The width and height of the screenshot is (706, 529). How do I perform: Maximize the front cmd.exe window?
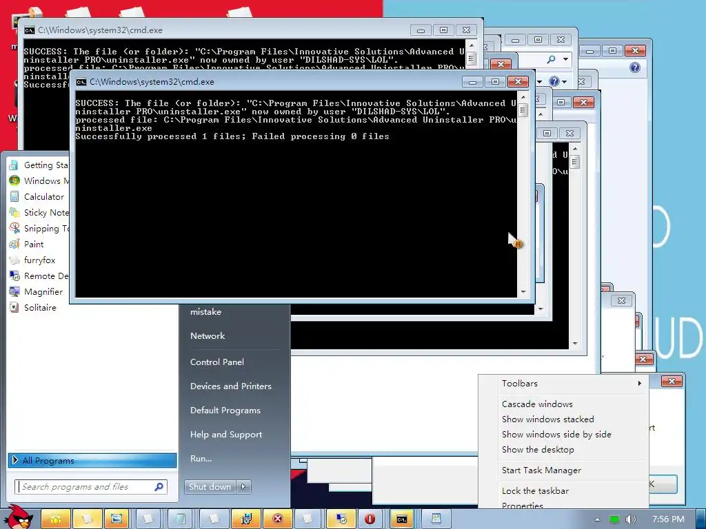[x=495, y=81]
